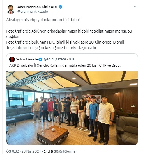
Task: Click the sentence mentioning H.K. and Bismil
Action: click(x=65, y=45)
